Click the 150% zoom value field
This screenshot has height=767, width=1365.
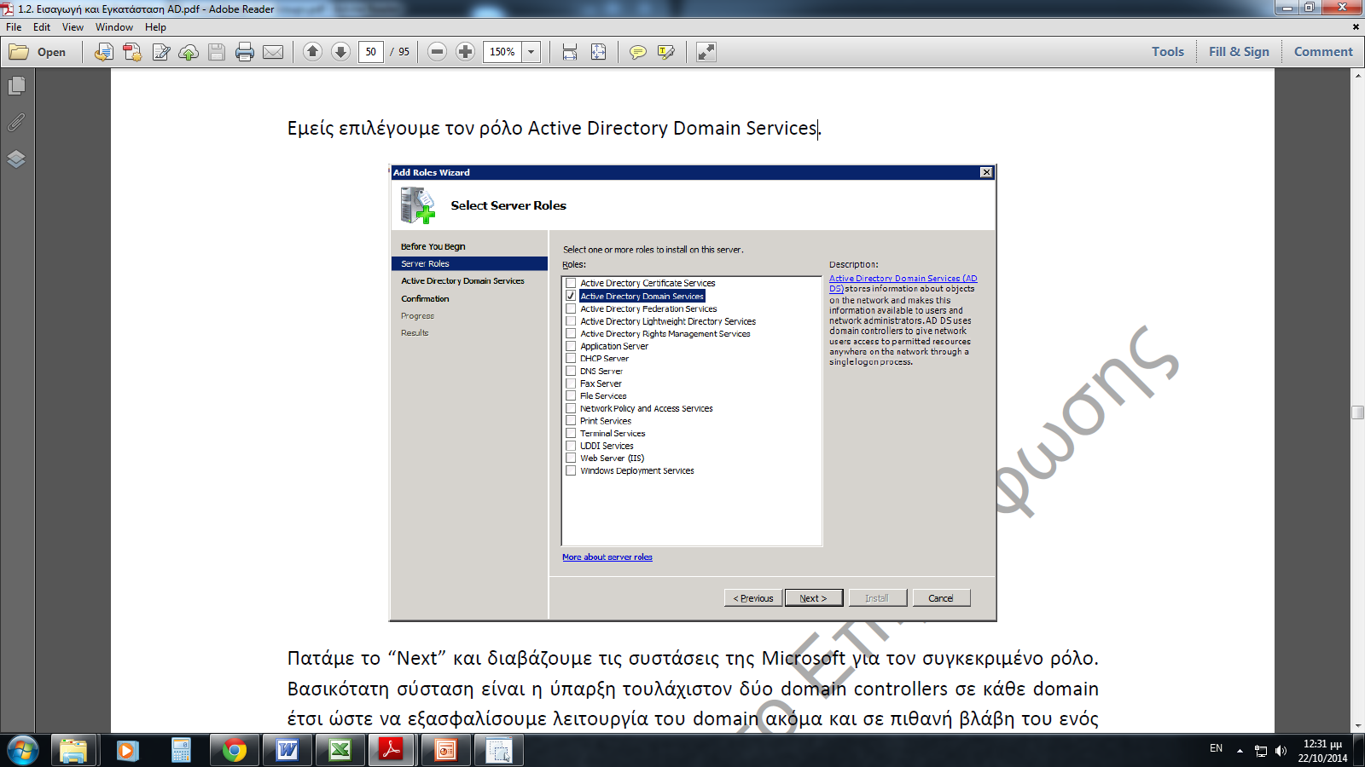(502, 52)
